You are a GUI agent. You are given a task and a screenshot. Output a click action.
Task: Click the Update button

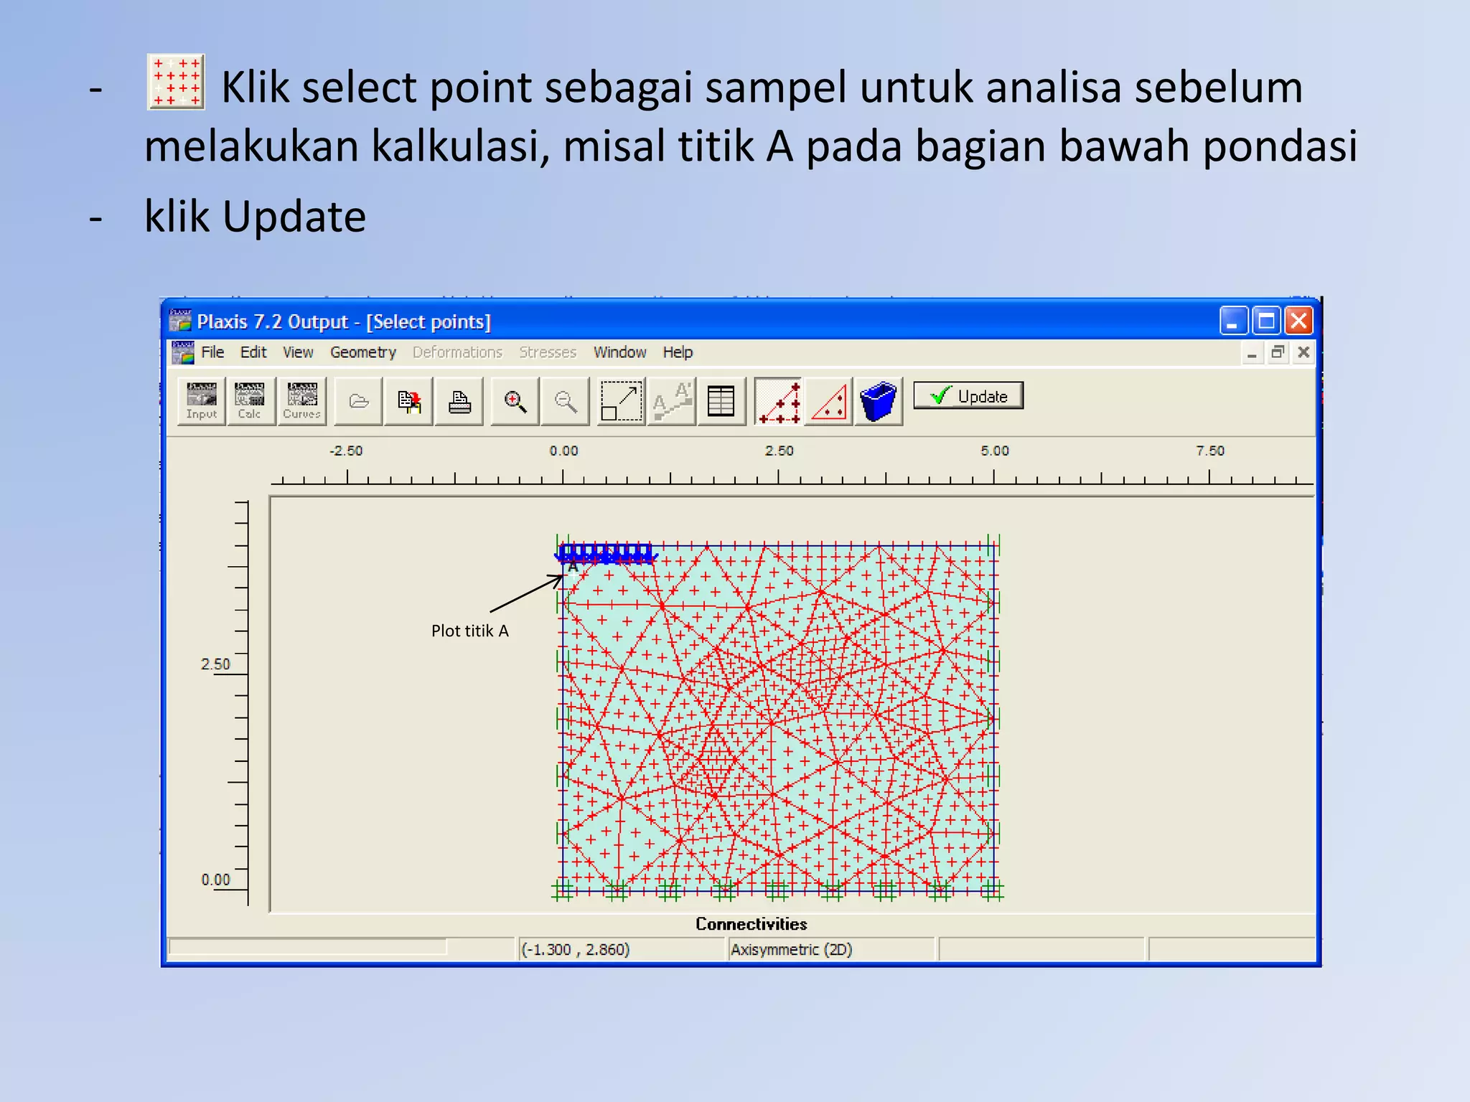click(968, 396)
